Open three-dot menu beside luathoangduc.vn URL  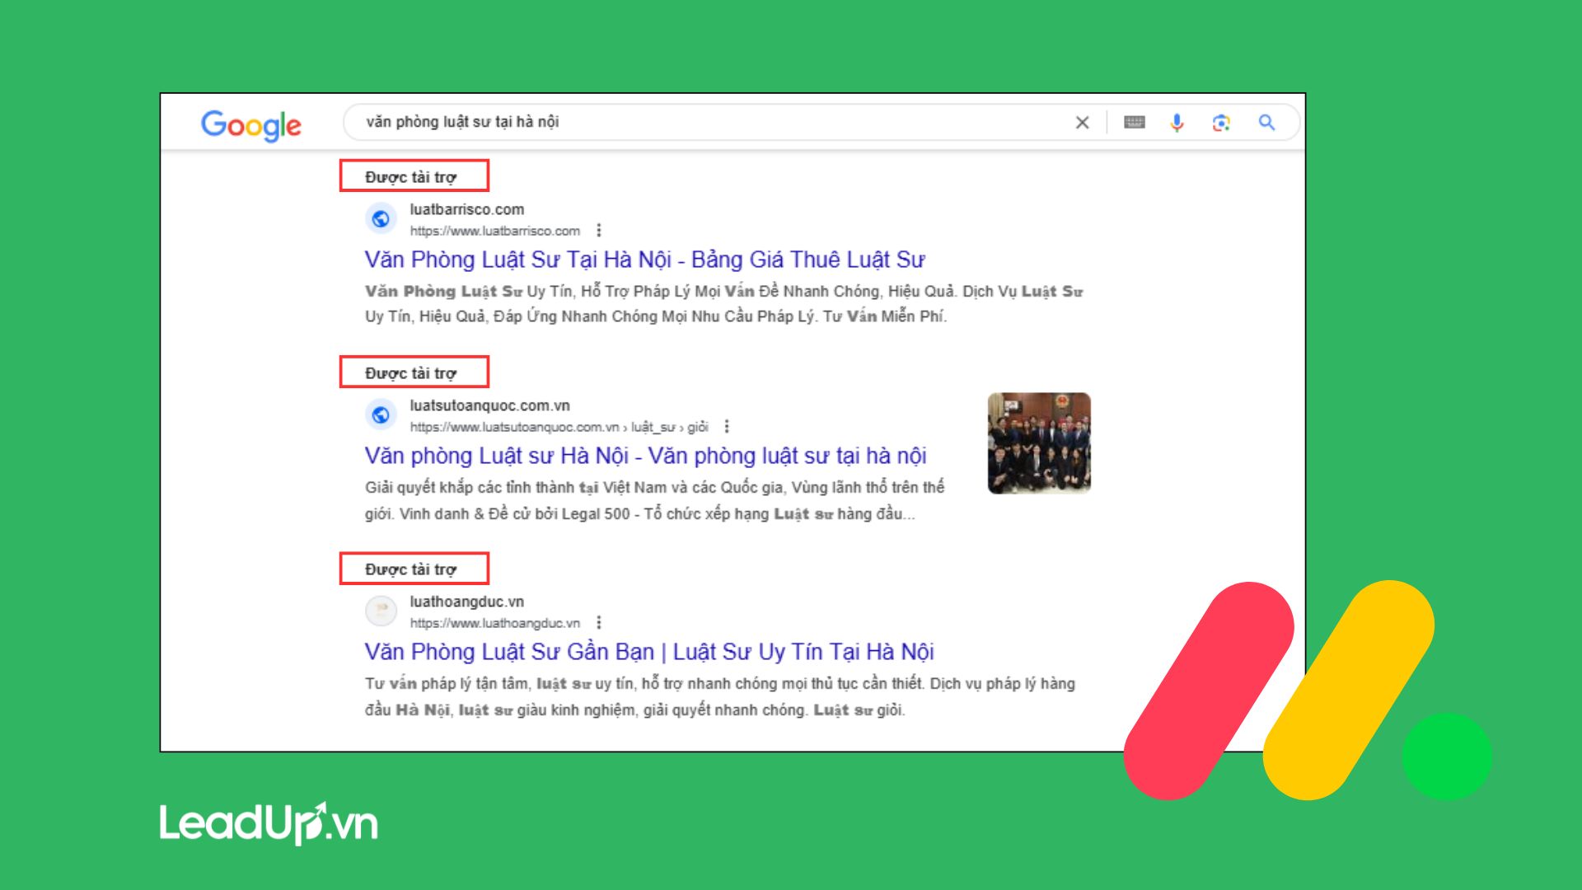(599, 623)
